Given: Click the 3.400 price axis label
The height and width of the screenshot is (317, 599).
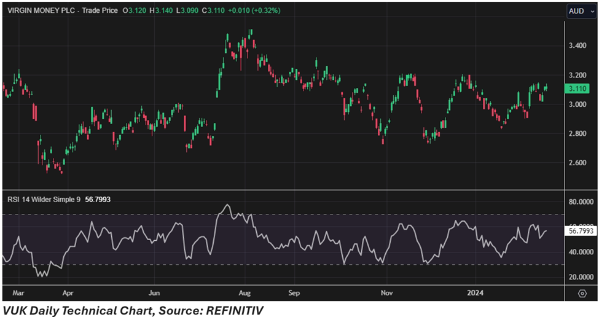Looking at the screenshot, I should tap(577, 45).
